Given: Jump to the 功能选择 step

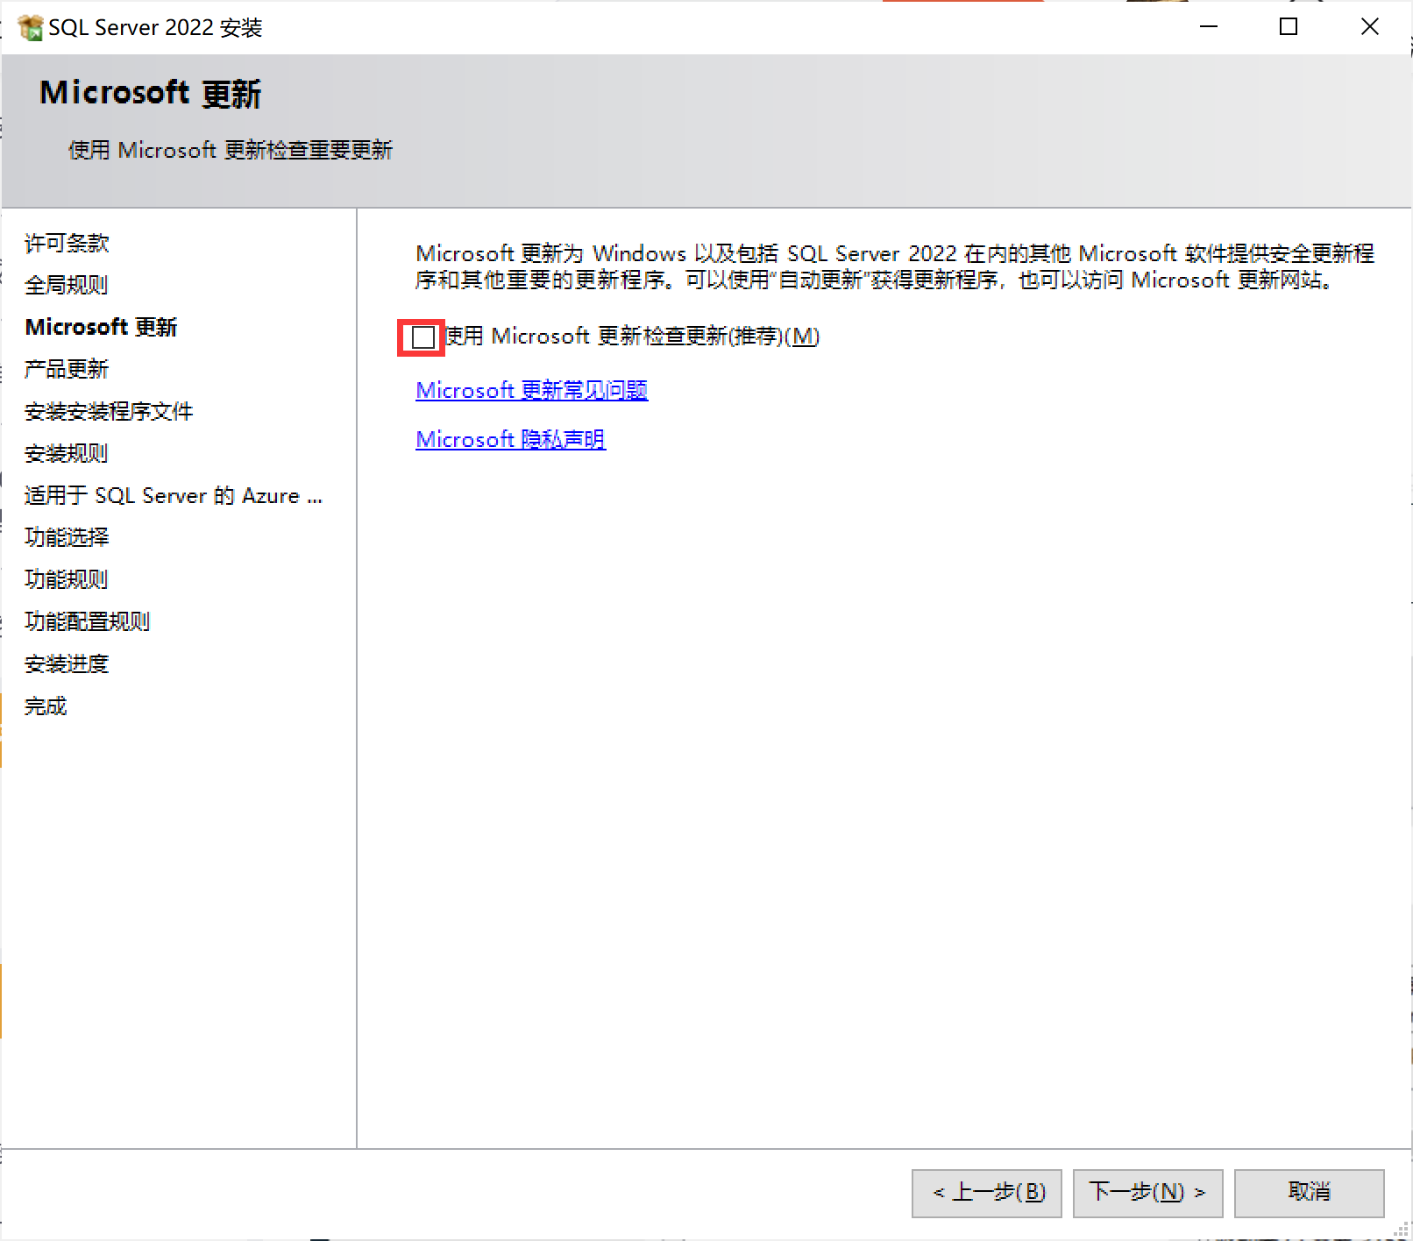Looking at the screenshot, I should [67, 537].
